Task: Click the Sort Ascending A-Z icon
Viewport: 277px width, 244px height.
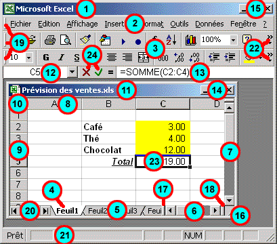Action: coord(171,40)
